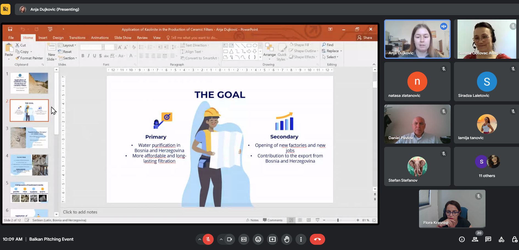
Task: Leave the call red button
Action: click(x=317, y=239)
